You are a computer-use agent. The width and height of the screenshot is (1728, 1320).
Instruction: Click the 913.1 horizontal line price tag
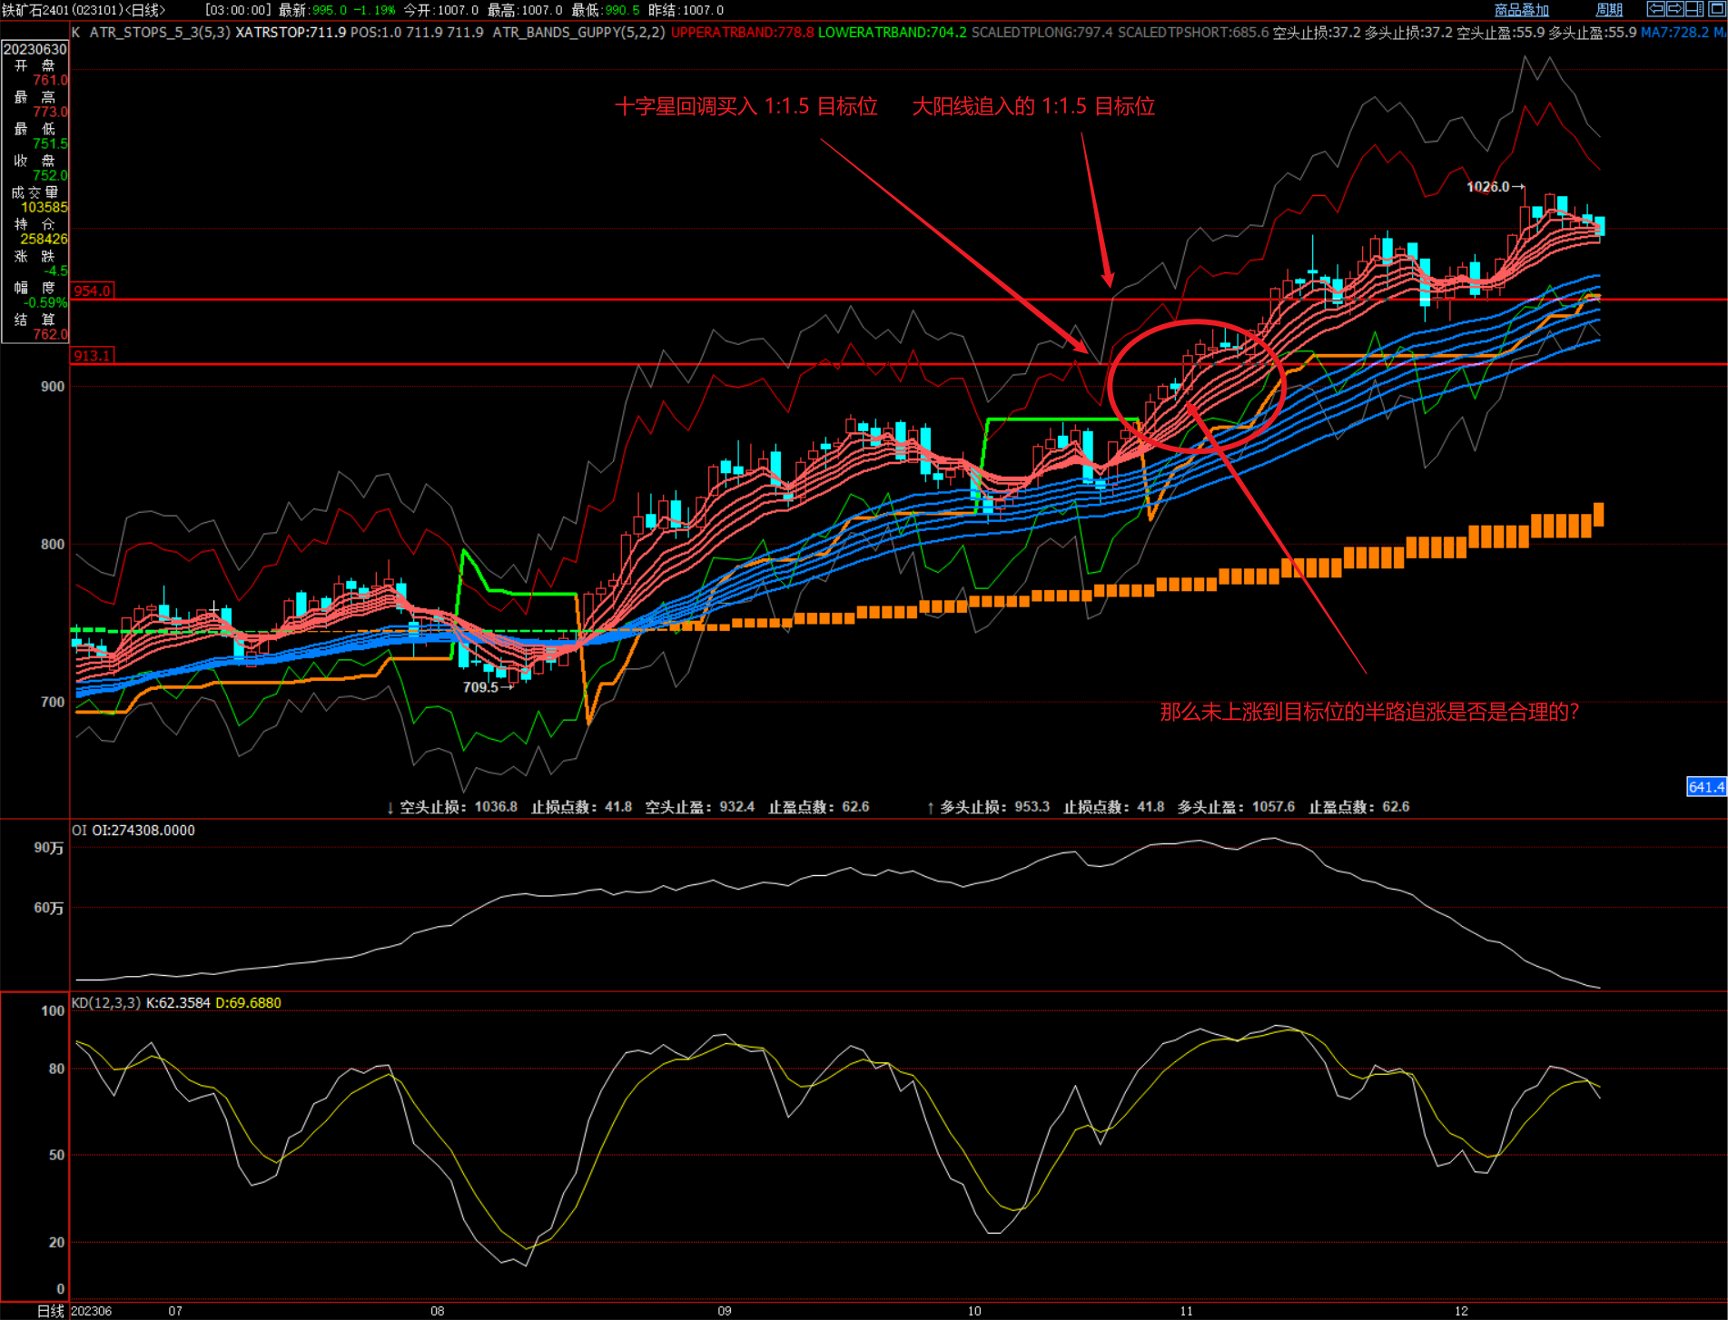[x=92, y=356]
